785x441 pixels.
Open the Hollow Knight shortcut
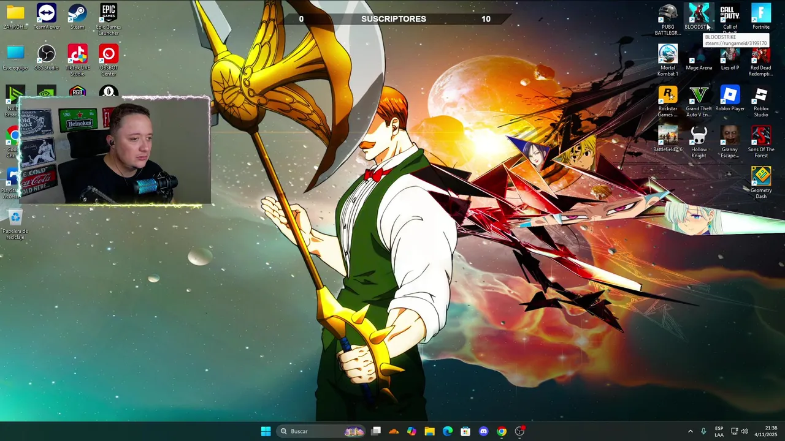pyautogui.click(x=699, y=142)
